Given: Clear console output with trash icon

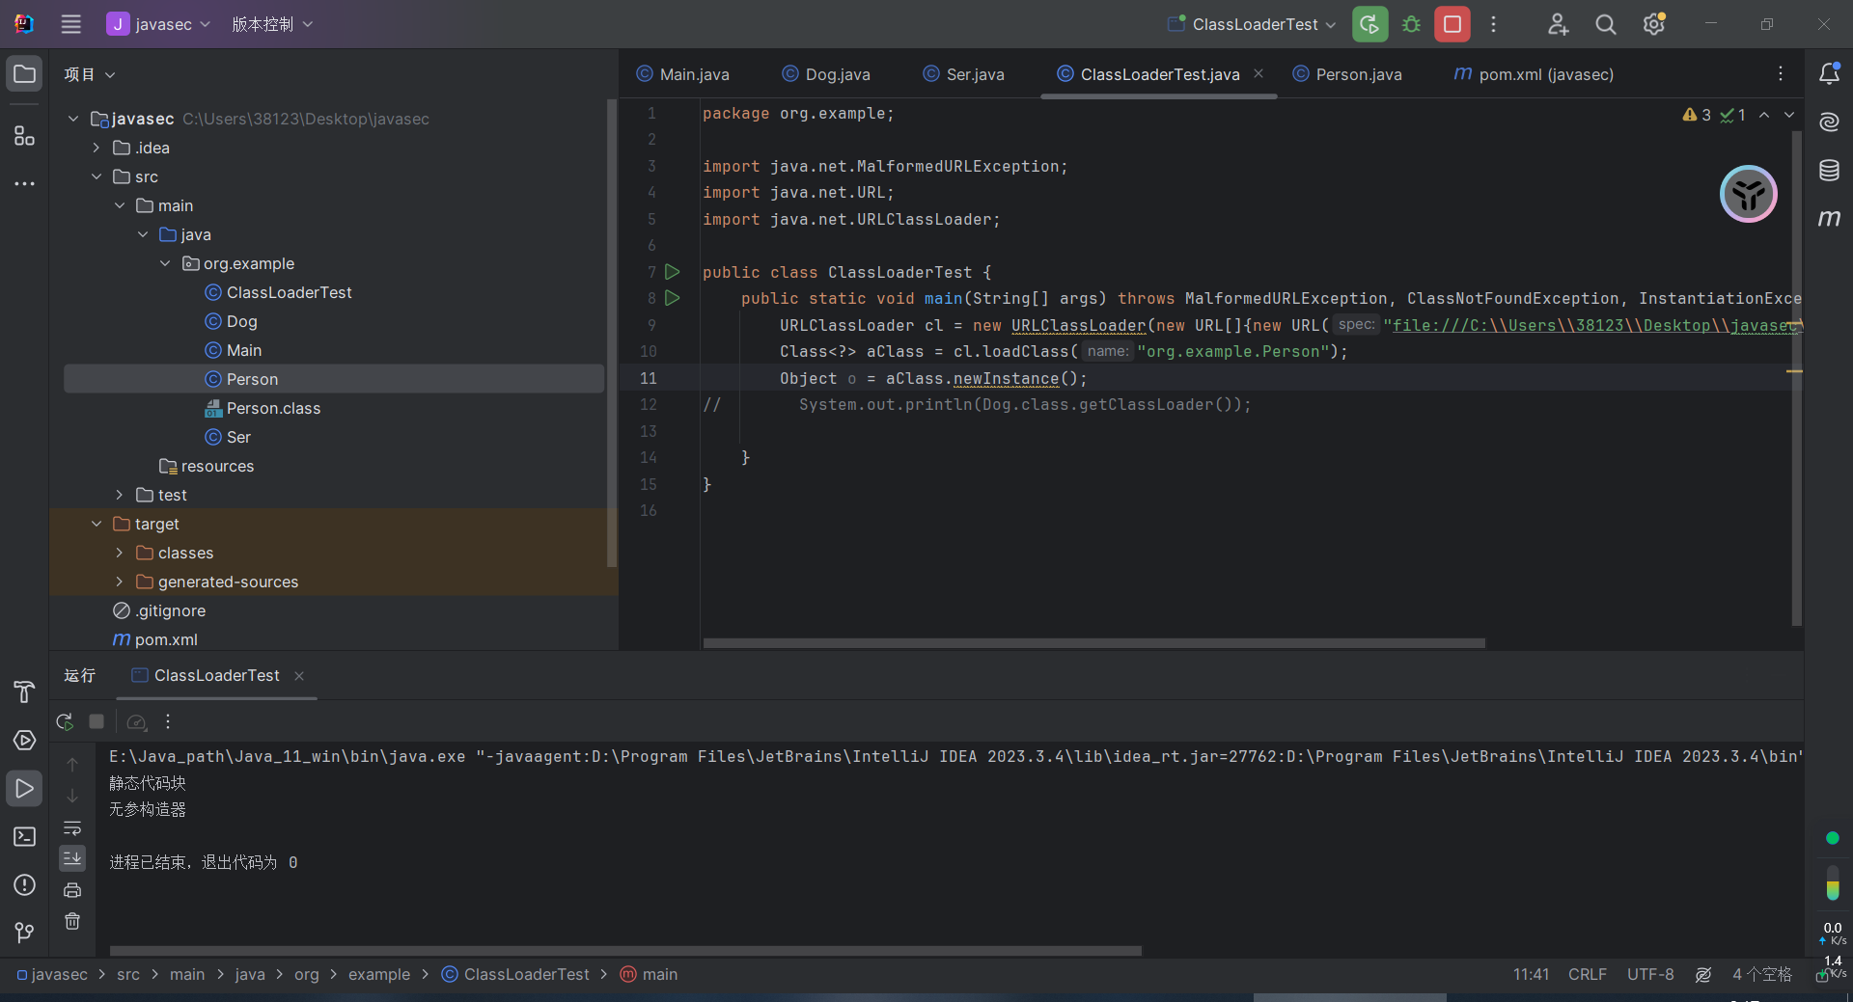Looking at the screenshot, I should click(72, 922).
